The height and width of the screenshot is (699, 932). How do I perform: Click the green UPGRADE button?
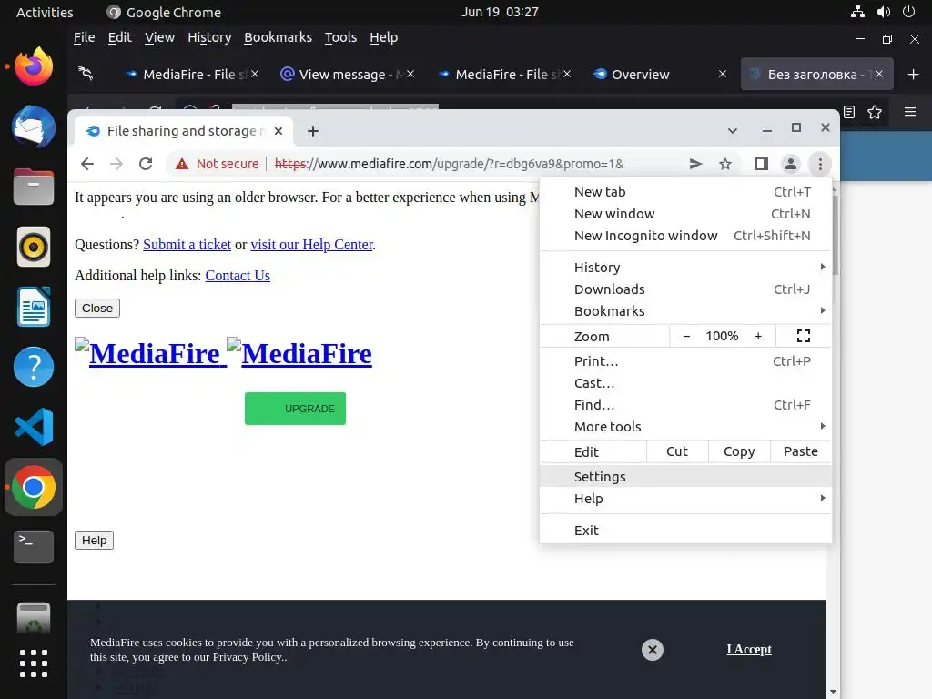click(296, 409)
